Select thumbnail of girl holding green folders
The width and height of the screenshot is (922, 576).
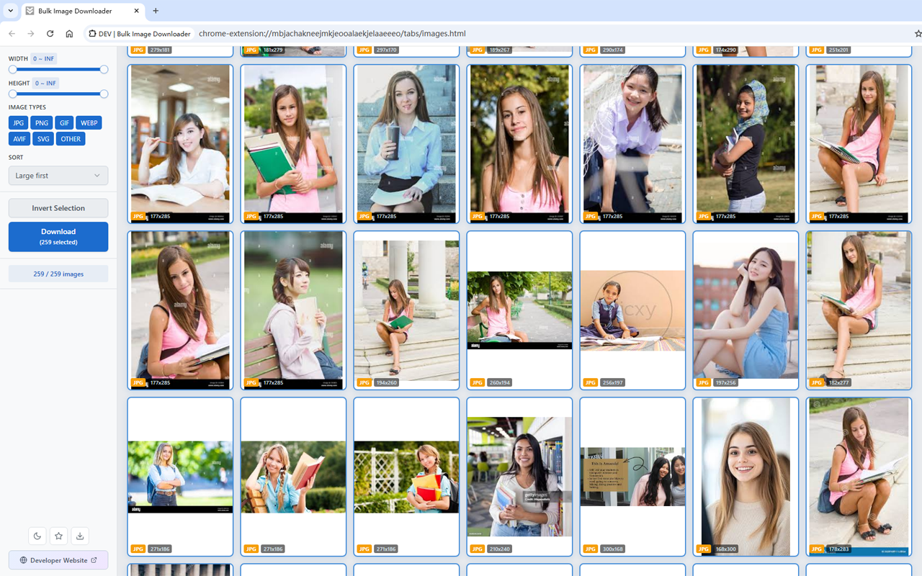293,144
